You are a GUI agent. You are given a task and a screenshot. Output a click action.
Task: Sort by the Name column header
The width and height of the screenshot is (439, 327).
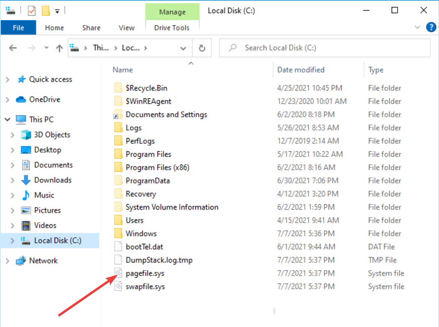[123, 70]
